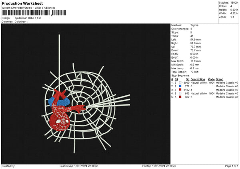Click the Down value 73.7 mm

(196, 50)
